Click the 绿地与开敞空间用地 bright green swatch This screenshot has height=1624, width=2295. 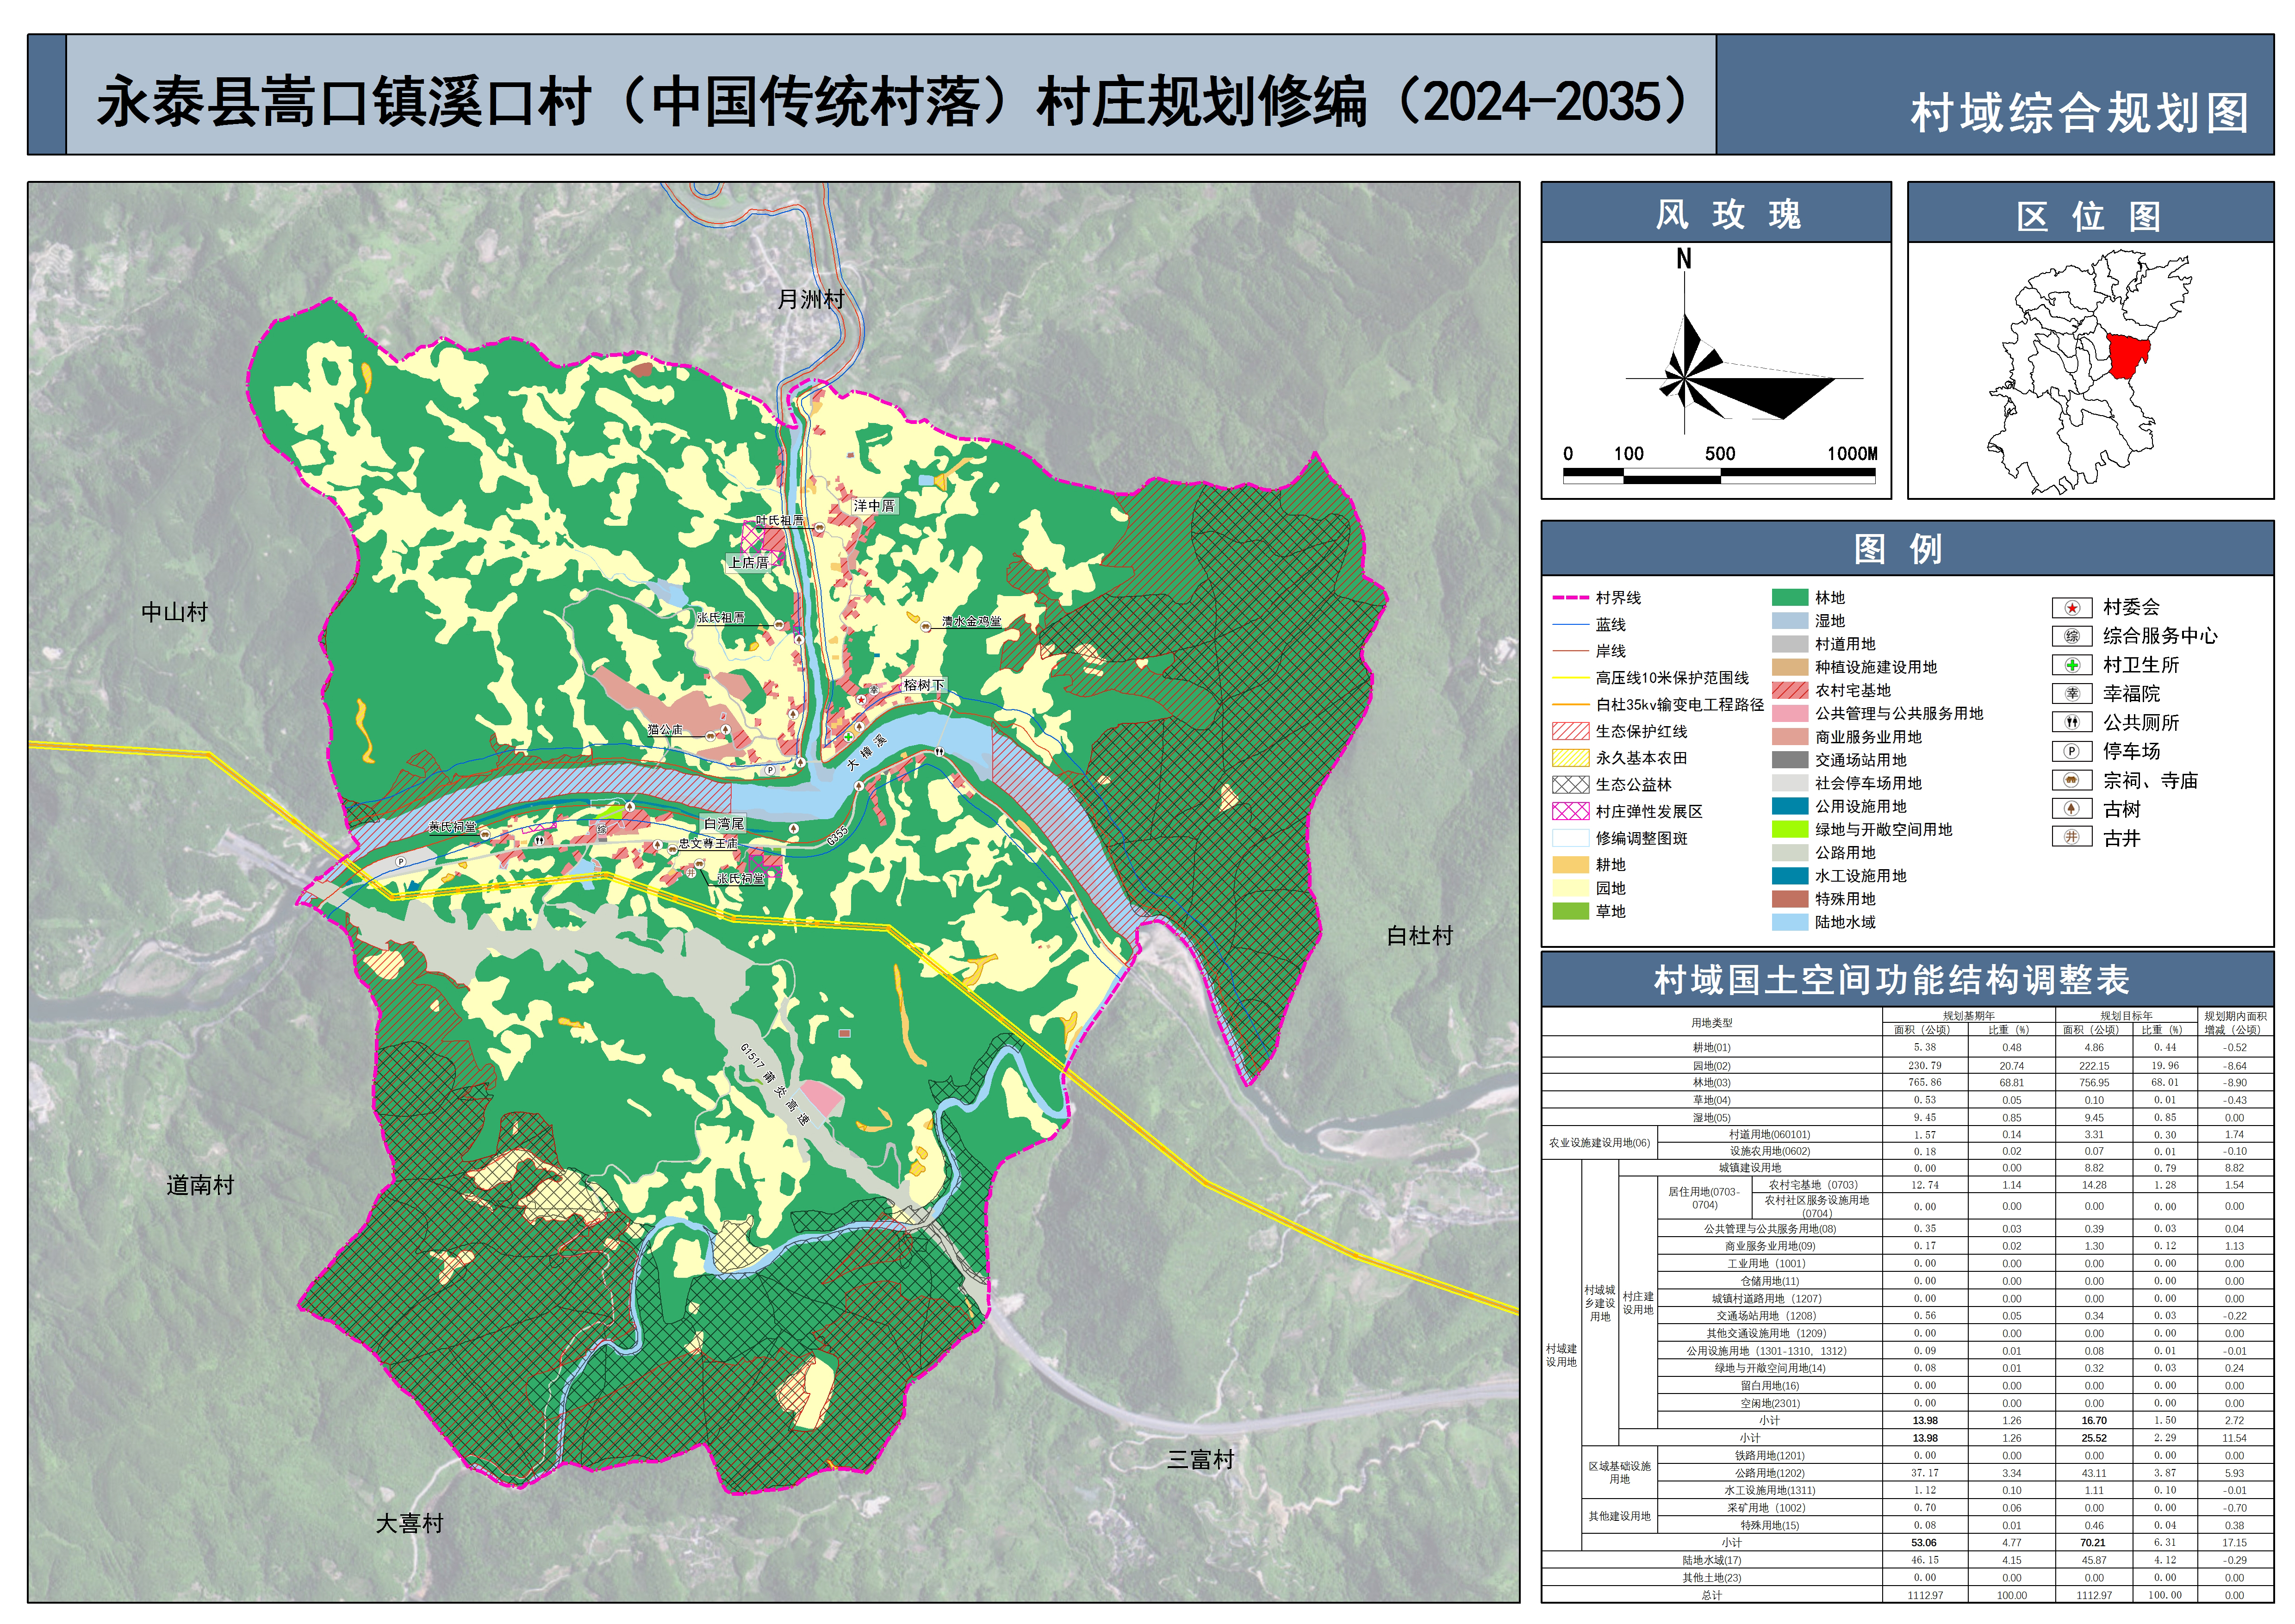coord(1790,830)
